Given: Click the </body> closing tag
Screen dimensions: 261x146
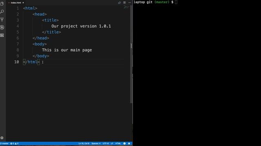Looking at the screenshot, I should pos(41,56).
